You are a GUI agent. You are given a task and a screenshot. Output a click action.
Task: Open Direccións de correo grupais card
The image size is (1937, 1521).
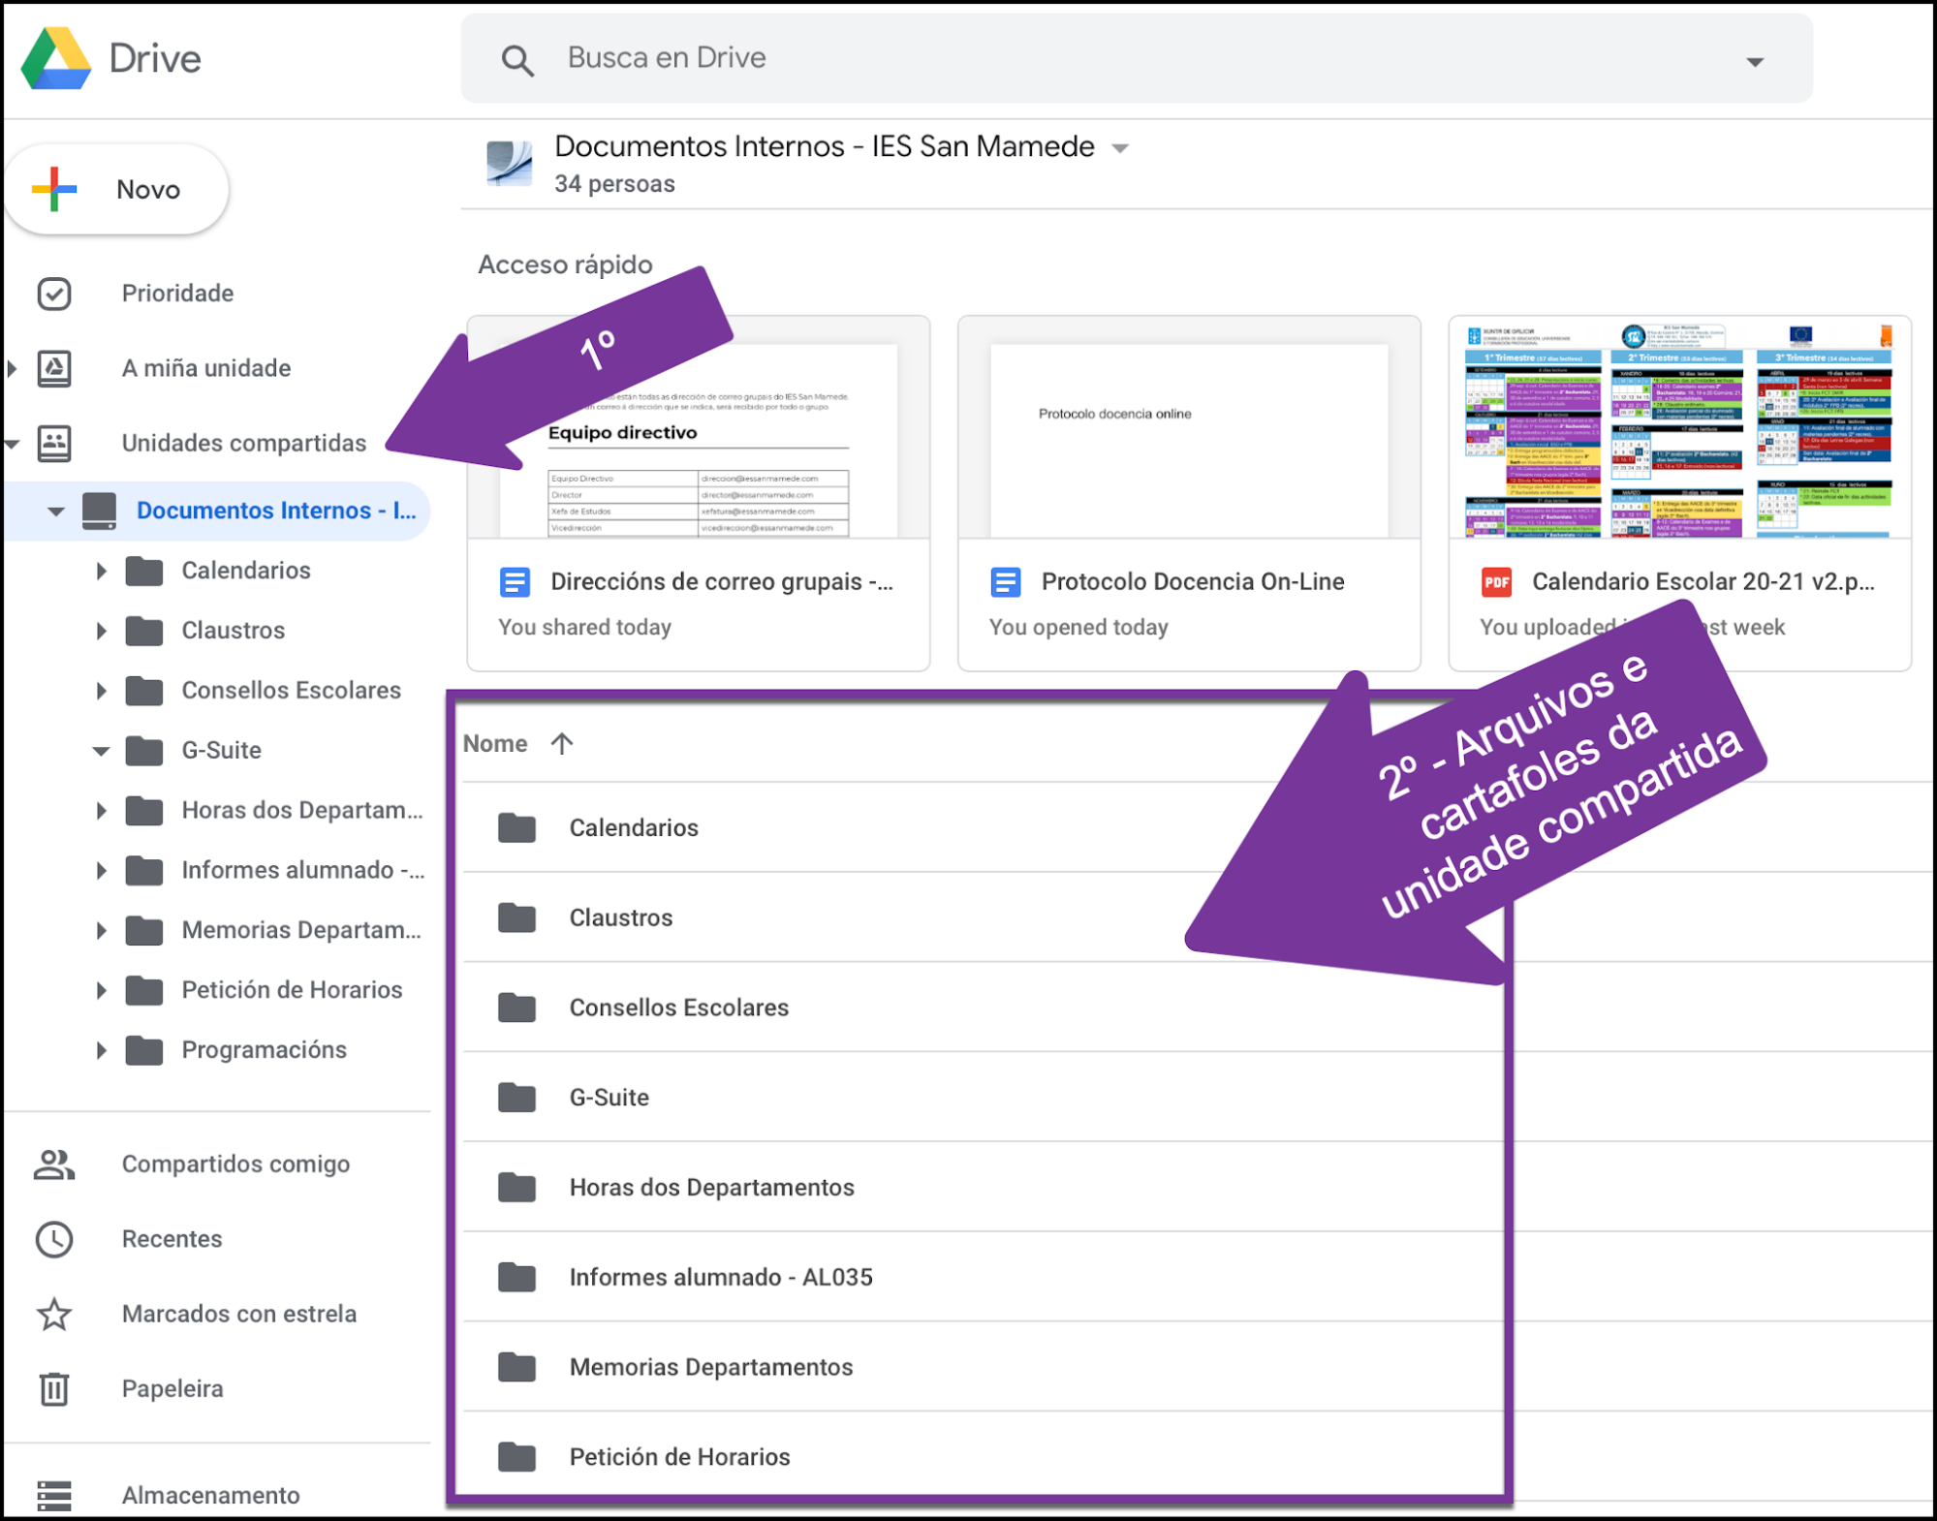coord(699,492)
